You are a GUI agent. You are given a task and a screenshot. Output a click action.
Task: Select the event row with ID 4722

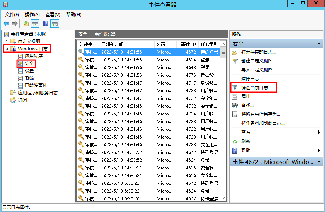(149, 129)
